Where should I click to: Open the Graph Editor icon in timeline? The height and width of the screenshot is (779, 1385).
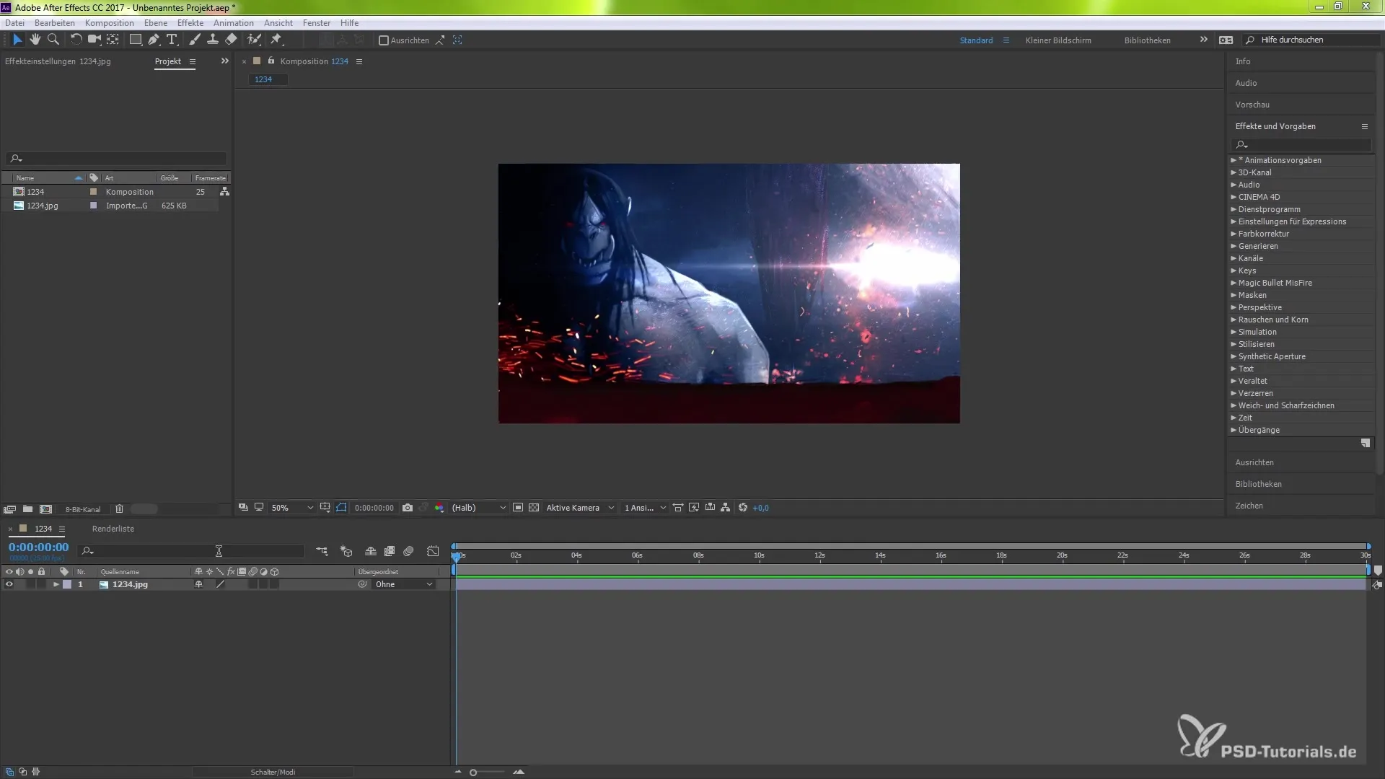433,551
